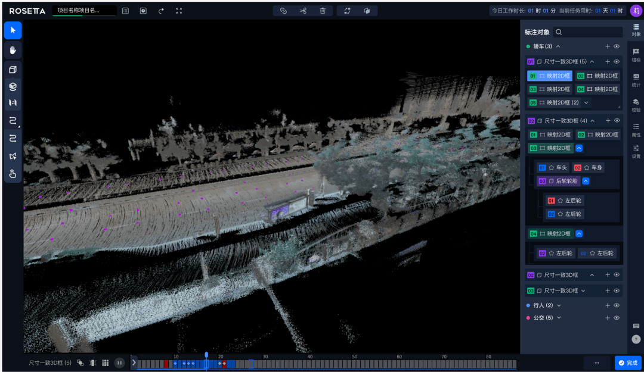The image size is (644, 372).
Task: Pause playback with the pause button
Action: click(119, 363)
